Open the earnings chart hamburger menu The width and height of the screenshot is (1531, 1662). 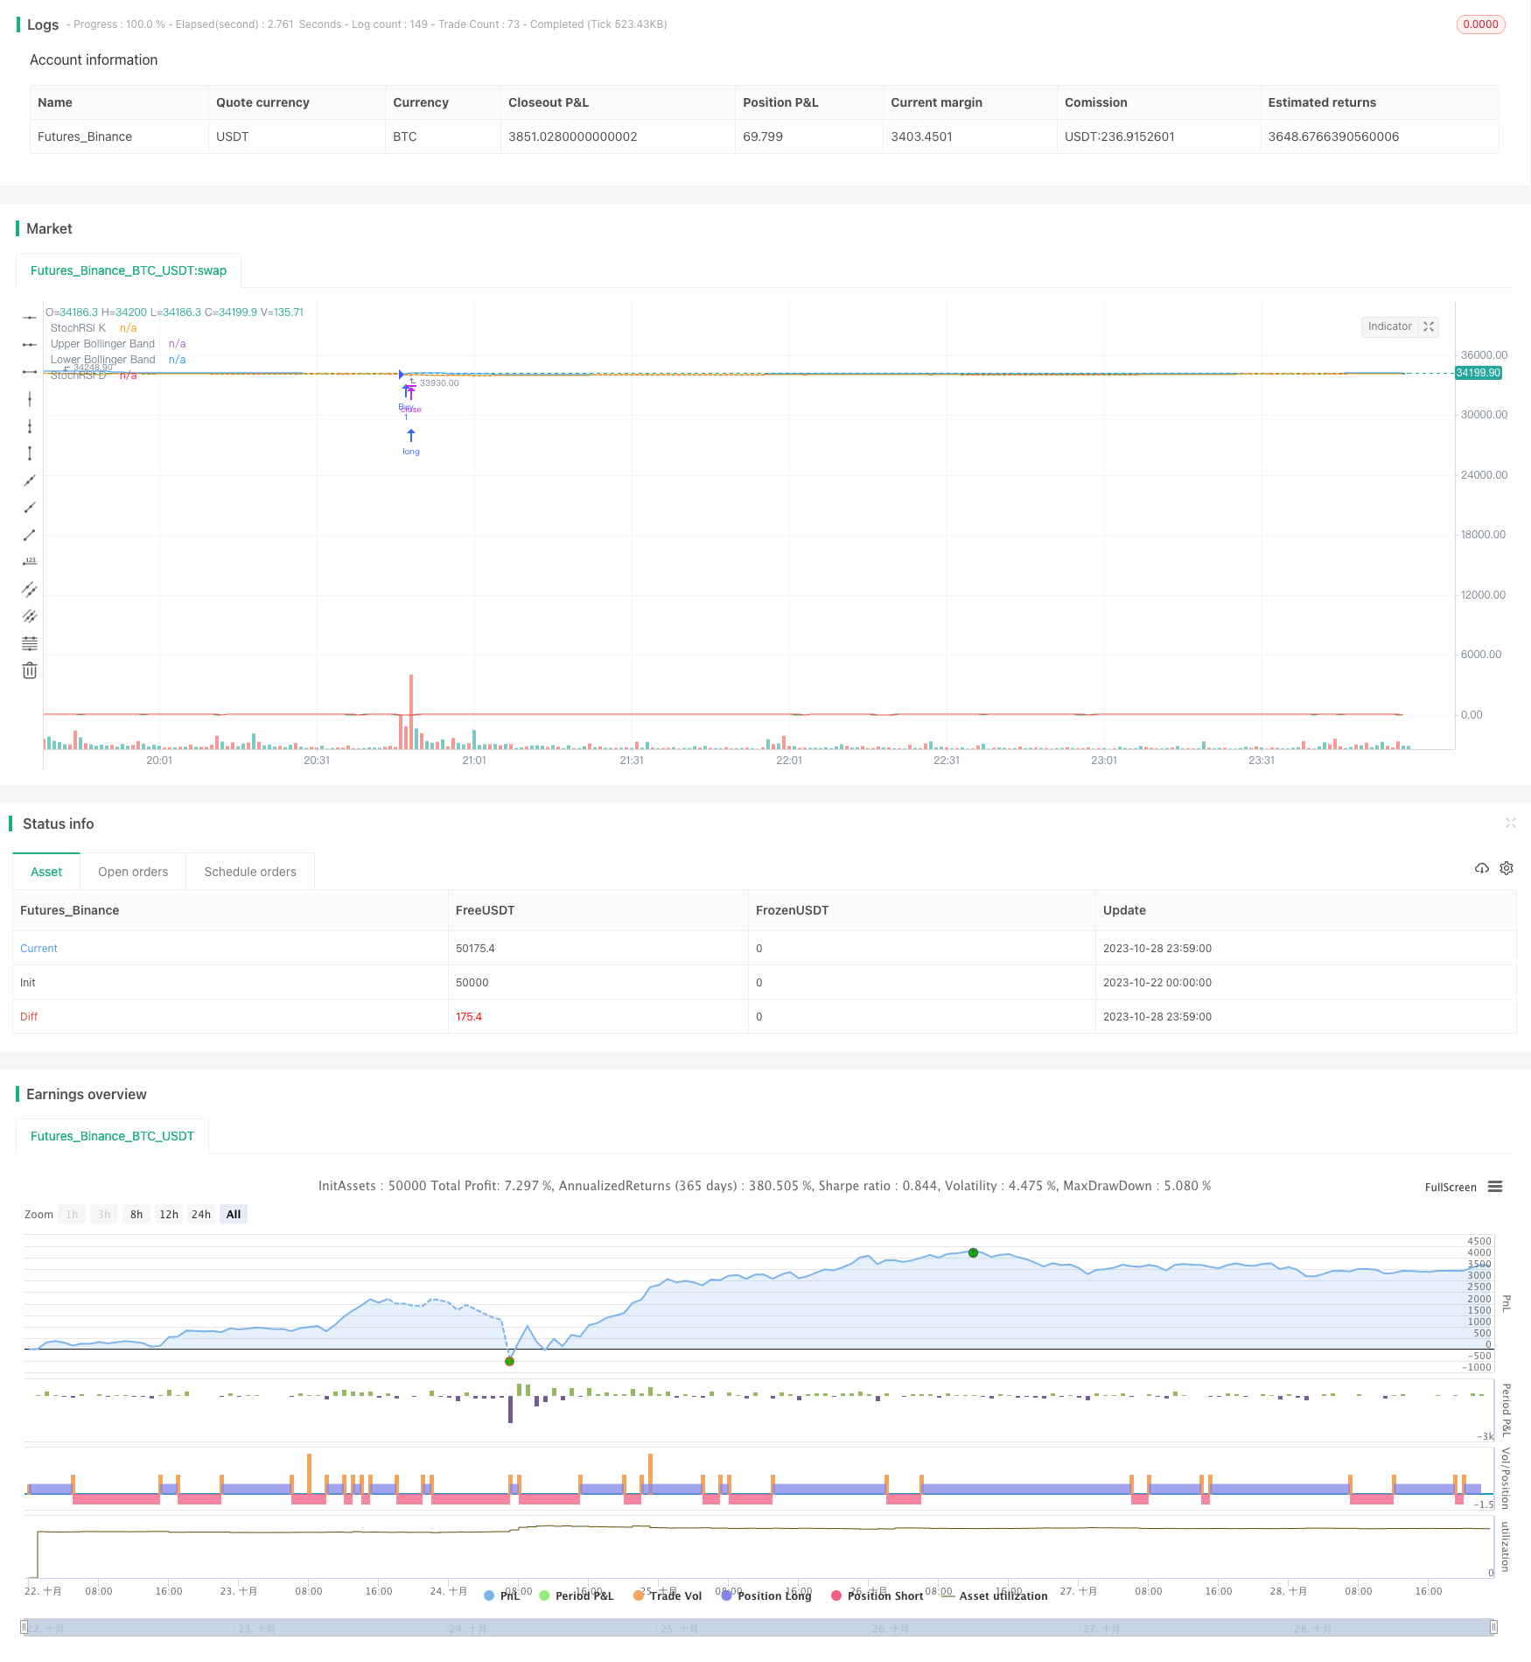(x=1495, y=1187)
